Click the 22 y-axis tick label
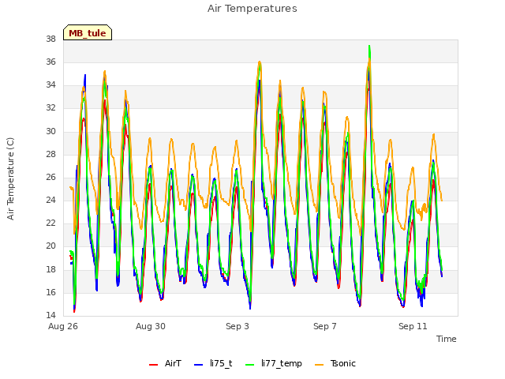The height and width of the screenshot is (379, 505). point(50,223)
